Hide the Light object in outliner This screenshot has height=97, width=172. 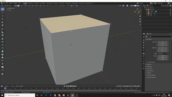click(x=170, y=15)
